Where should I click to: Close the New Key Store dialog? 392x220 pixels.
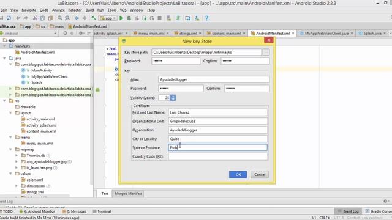coord(268,40)
